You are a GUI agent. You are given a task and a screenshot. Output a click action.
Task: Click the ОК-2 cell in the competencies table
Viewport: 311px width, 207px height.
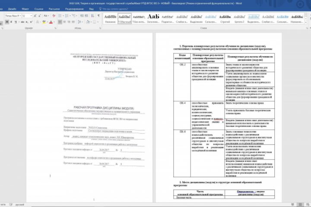[182, 82]
